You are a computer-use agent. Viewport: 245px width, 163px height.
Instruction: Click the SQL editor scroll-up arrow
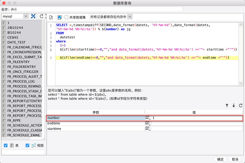[241, 24]
